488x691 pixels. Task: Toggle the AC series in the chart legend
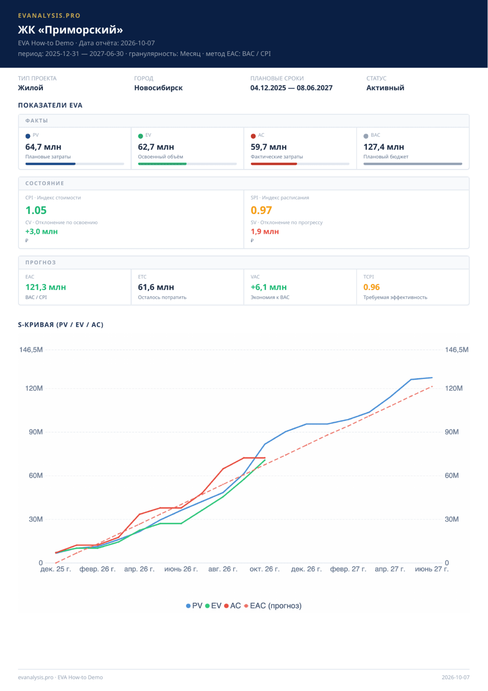(232, 606)
